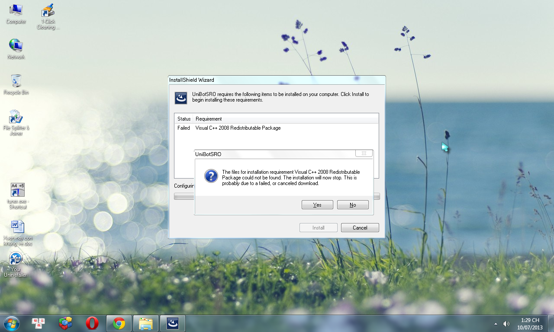554x332 pixels.
Task: Close the UniBotSRO message dialog
Action: coord(364,153)
